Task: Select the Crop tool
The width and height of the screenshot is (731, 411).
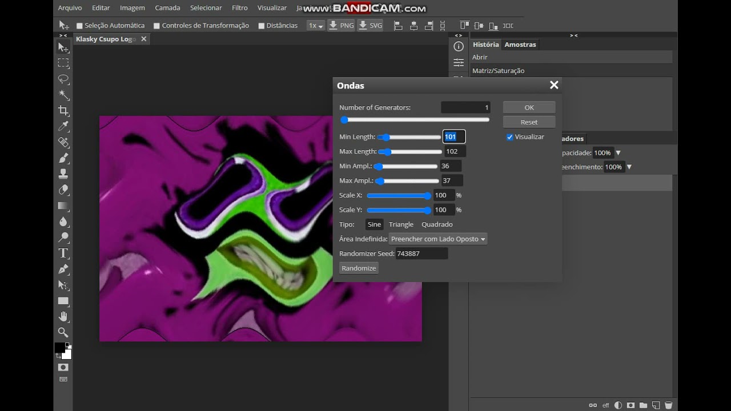Action: point(63,111)
